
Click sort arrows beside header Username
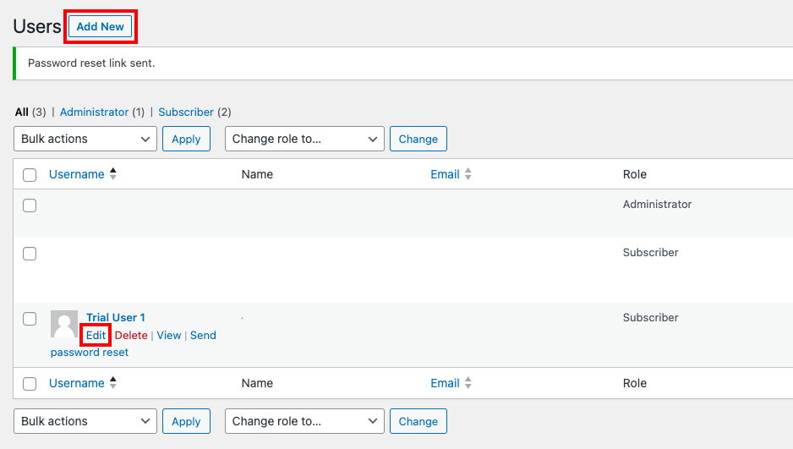coord(113,174)
